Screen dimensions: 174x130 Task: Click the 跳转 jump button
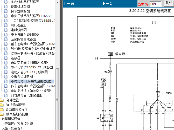pos(169,3)
